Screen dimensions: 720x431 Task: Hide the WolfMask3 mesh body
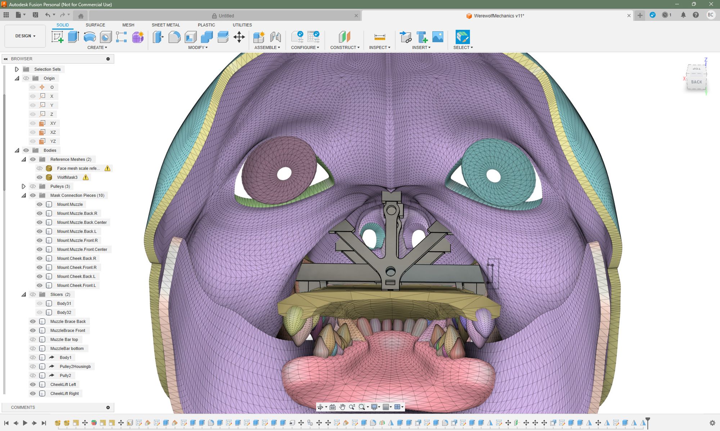pos(40,177)
